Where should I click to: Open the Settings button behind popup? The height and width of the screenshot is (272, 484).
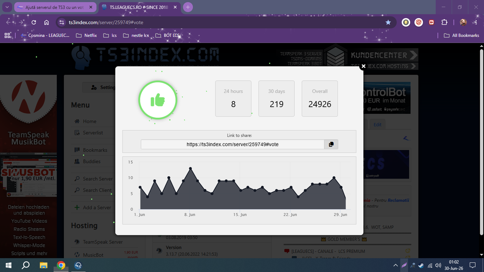point(99,87)
